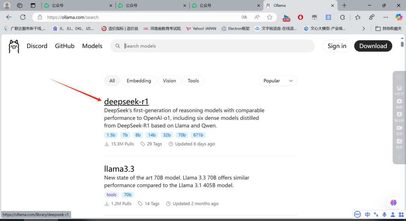Open the GitHub link
The height and width of the screenshot is (221, 406).
pos(65,46)
